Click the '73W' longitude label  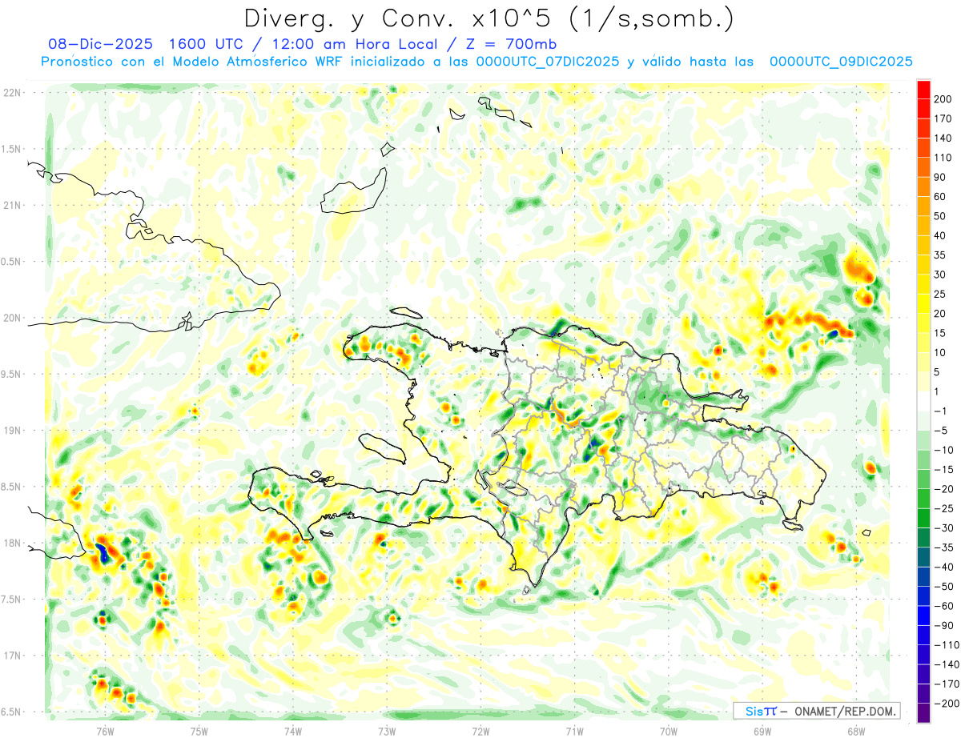[387, 730]
